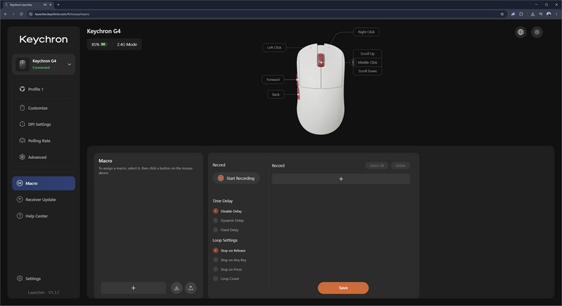The width and height of the screenshot is (562, 306).
Task: Click the red scroll wheel on the mouse
Action: (x=321, y=60)
